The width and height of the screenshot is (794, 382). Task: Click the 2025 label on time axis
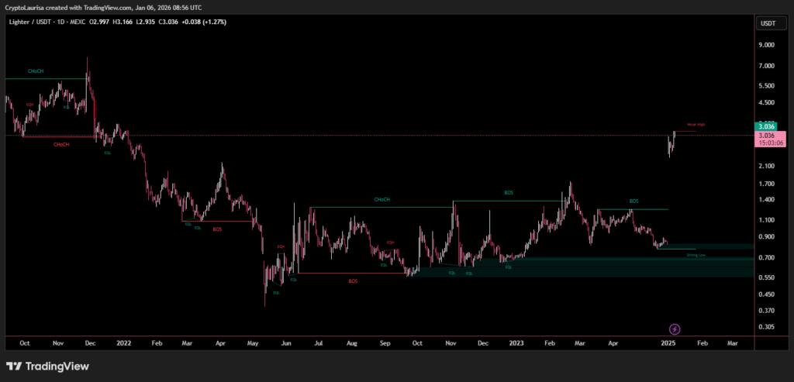click(668, 341)
